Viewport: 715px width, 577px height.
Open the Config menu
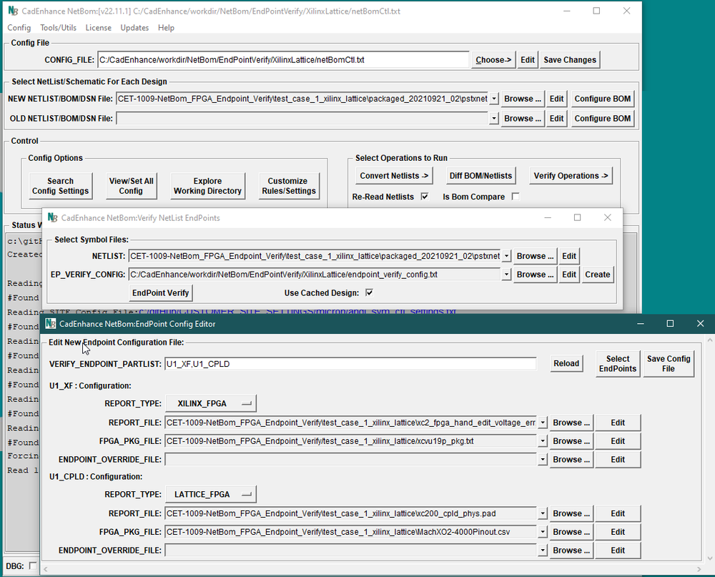click(x=19, y=27)
